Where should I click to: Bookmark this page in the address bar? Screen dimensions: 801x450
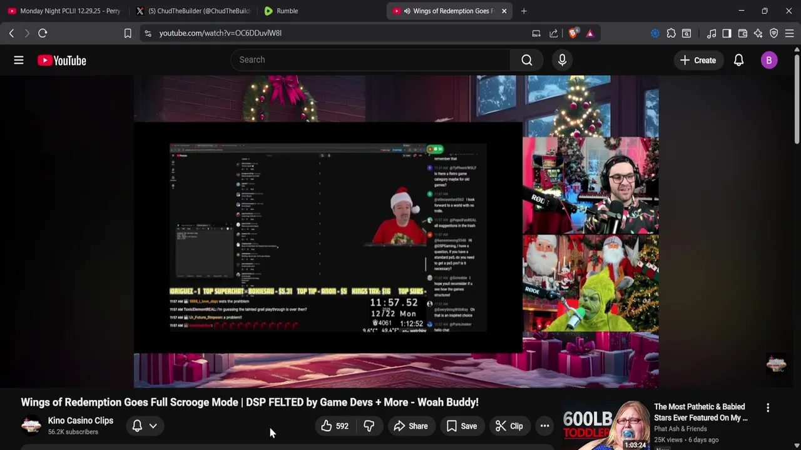pos(128,33)
